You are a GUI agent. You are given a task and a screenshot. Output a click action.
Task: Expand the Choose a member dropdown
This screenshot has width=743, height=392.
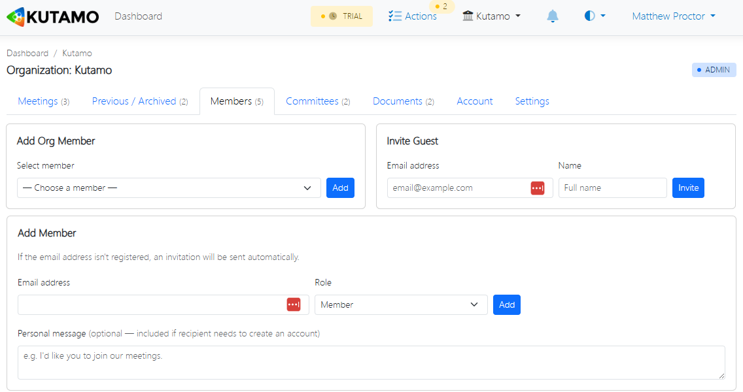[x=169, y=188]
